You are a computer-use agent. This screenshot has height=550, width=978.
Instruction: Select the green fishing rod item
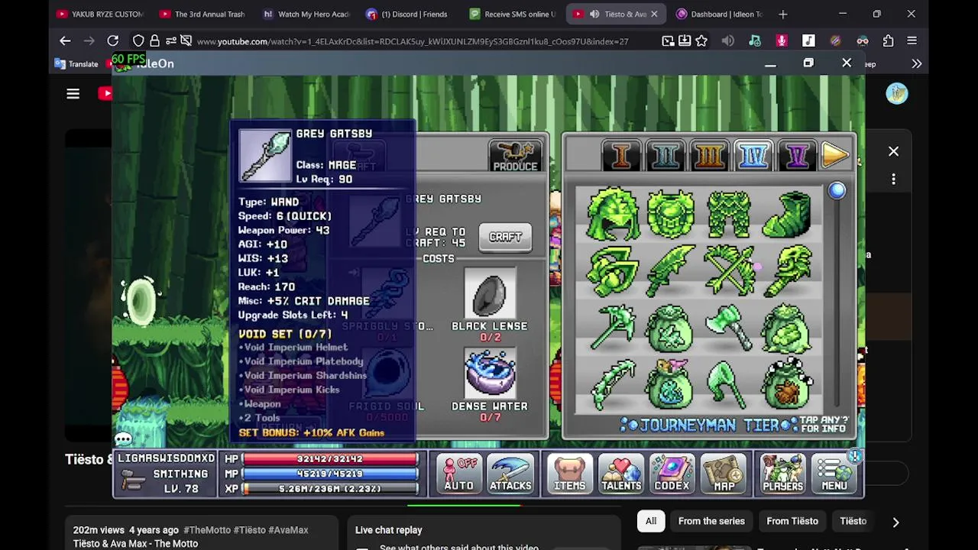(612, 385)
